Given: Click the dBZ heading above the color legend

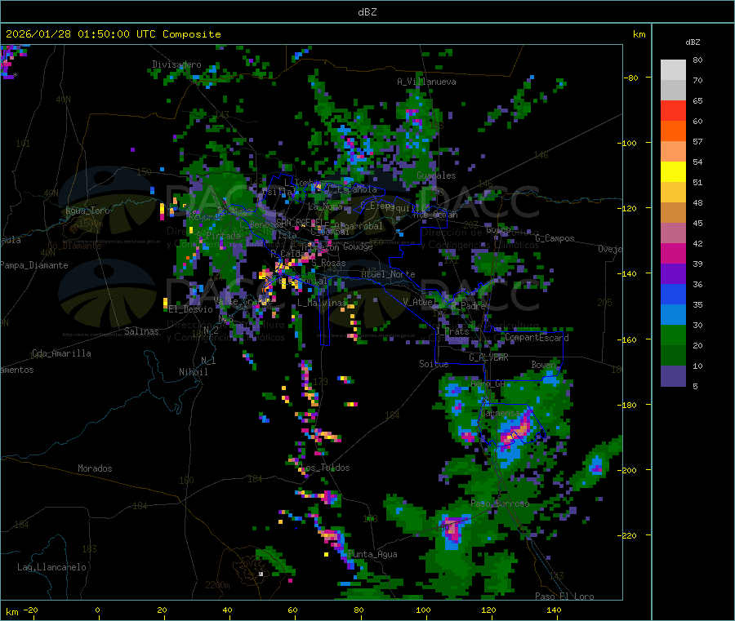Looking at the screenshot, I should pyautogui.click(x=693, y=42).
